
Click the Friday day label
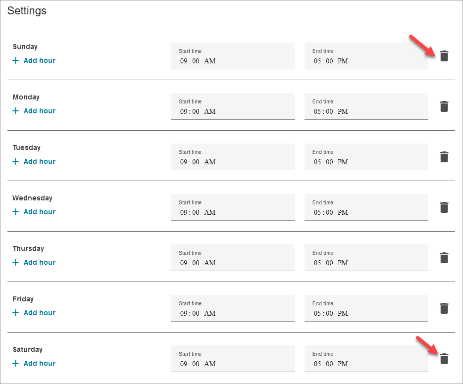[23, 299]
